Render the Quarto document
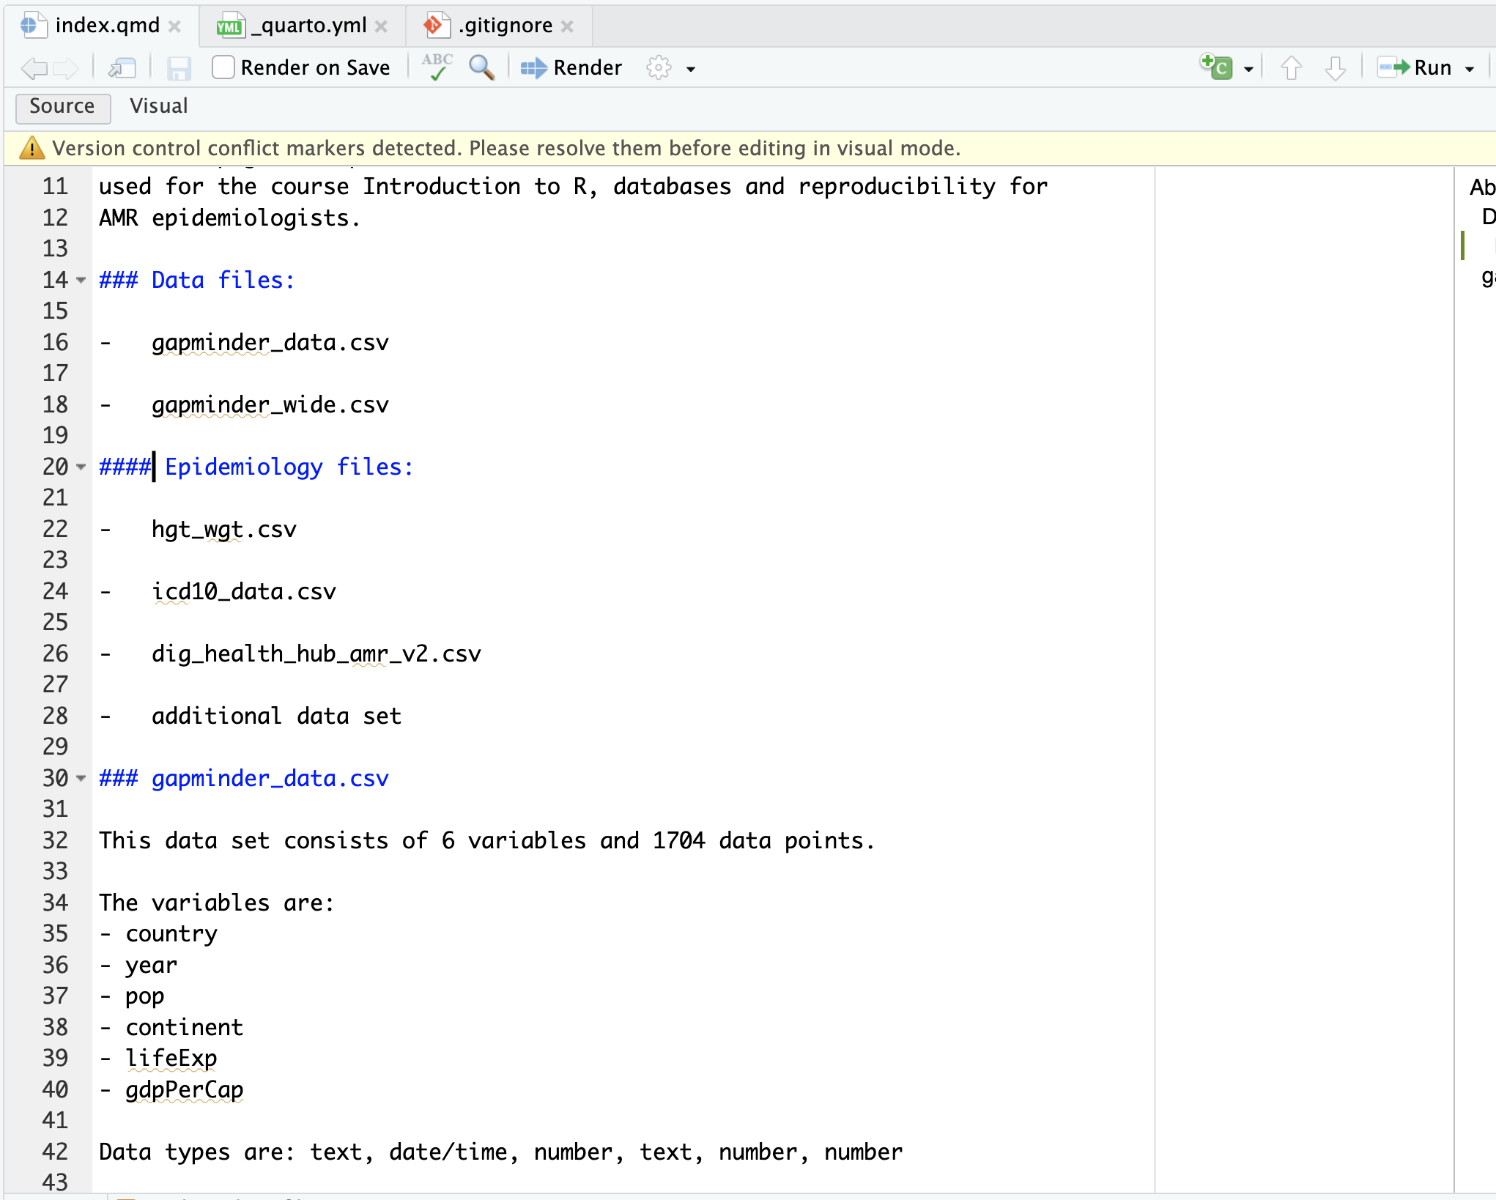This screenshot has width=1496, height=1200. tap(571, 67)
